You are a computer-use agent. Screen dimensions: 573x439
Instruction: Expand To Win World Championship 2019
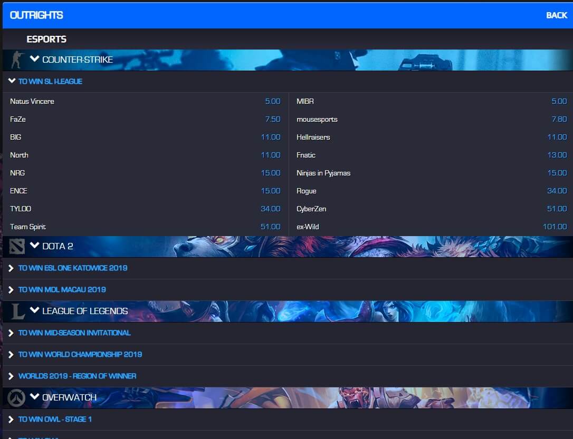click(80, 354)
